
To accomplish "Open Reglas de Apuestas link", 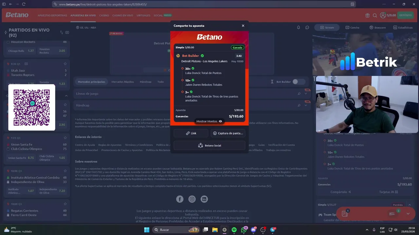I will 110,145.
